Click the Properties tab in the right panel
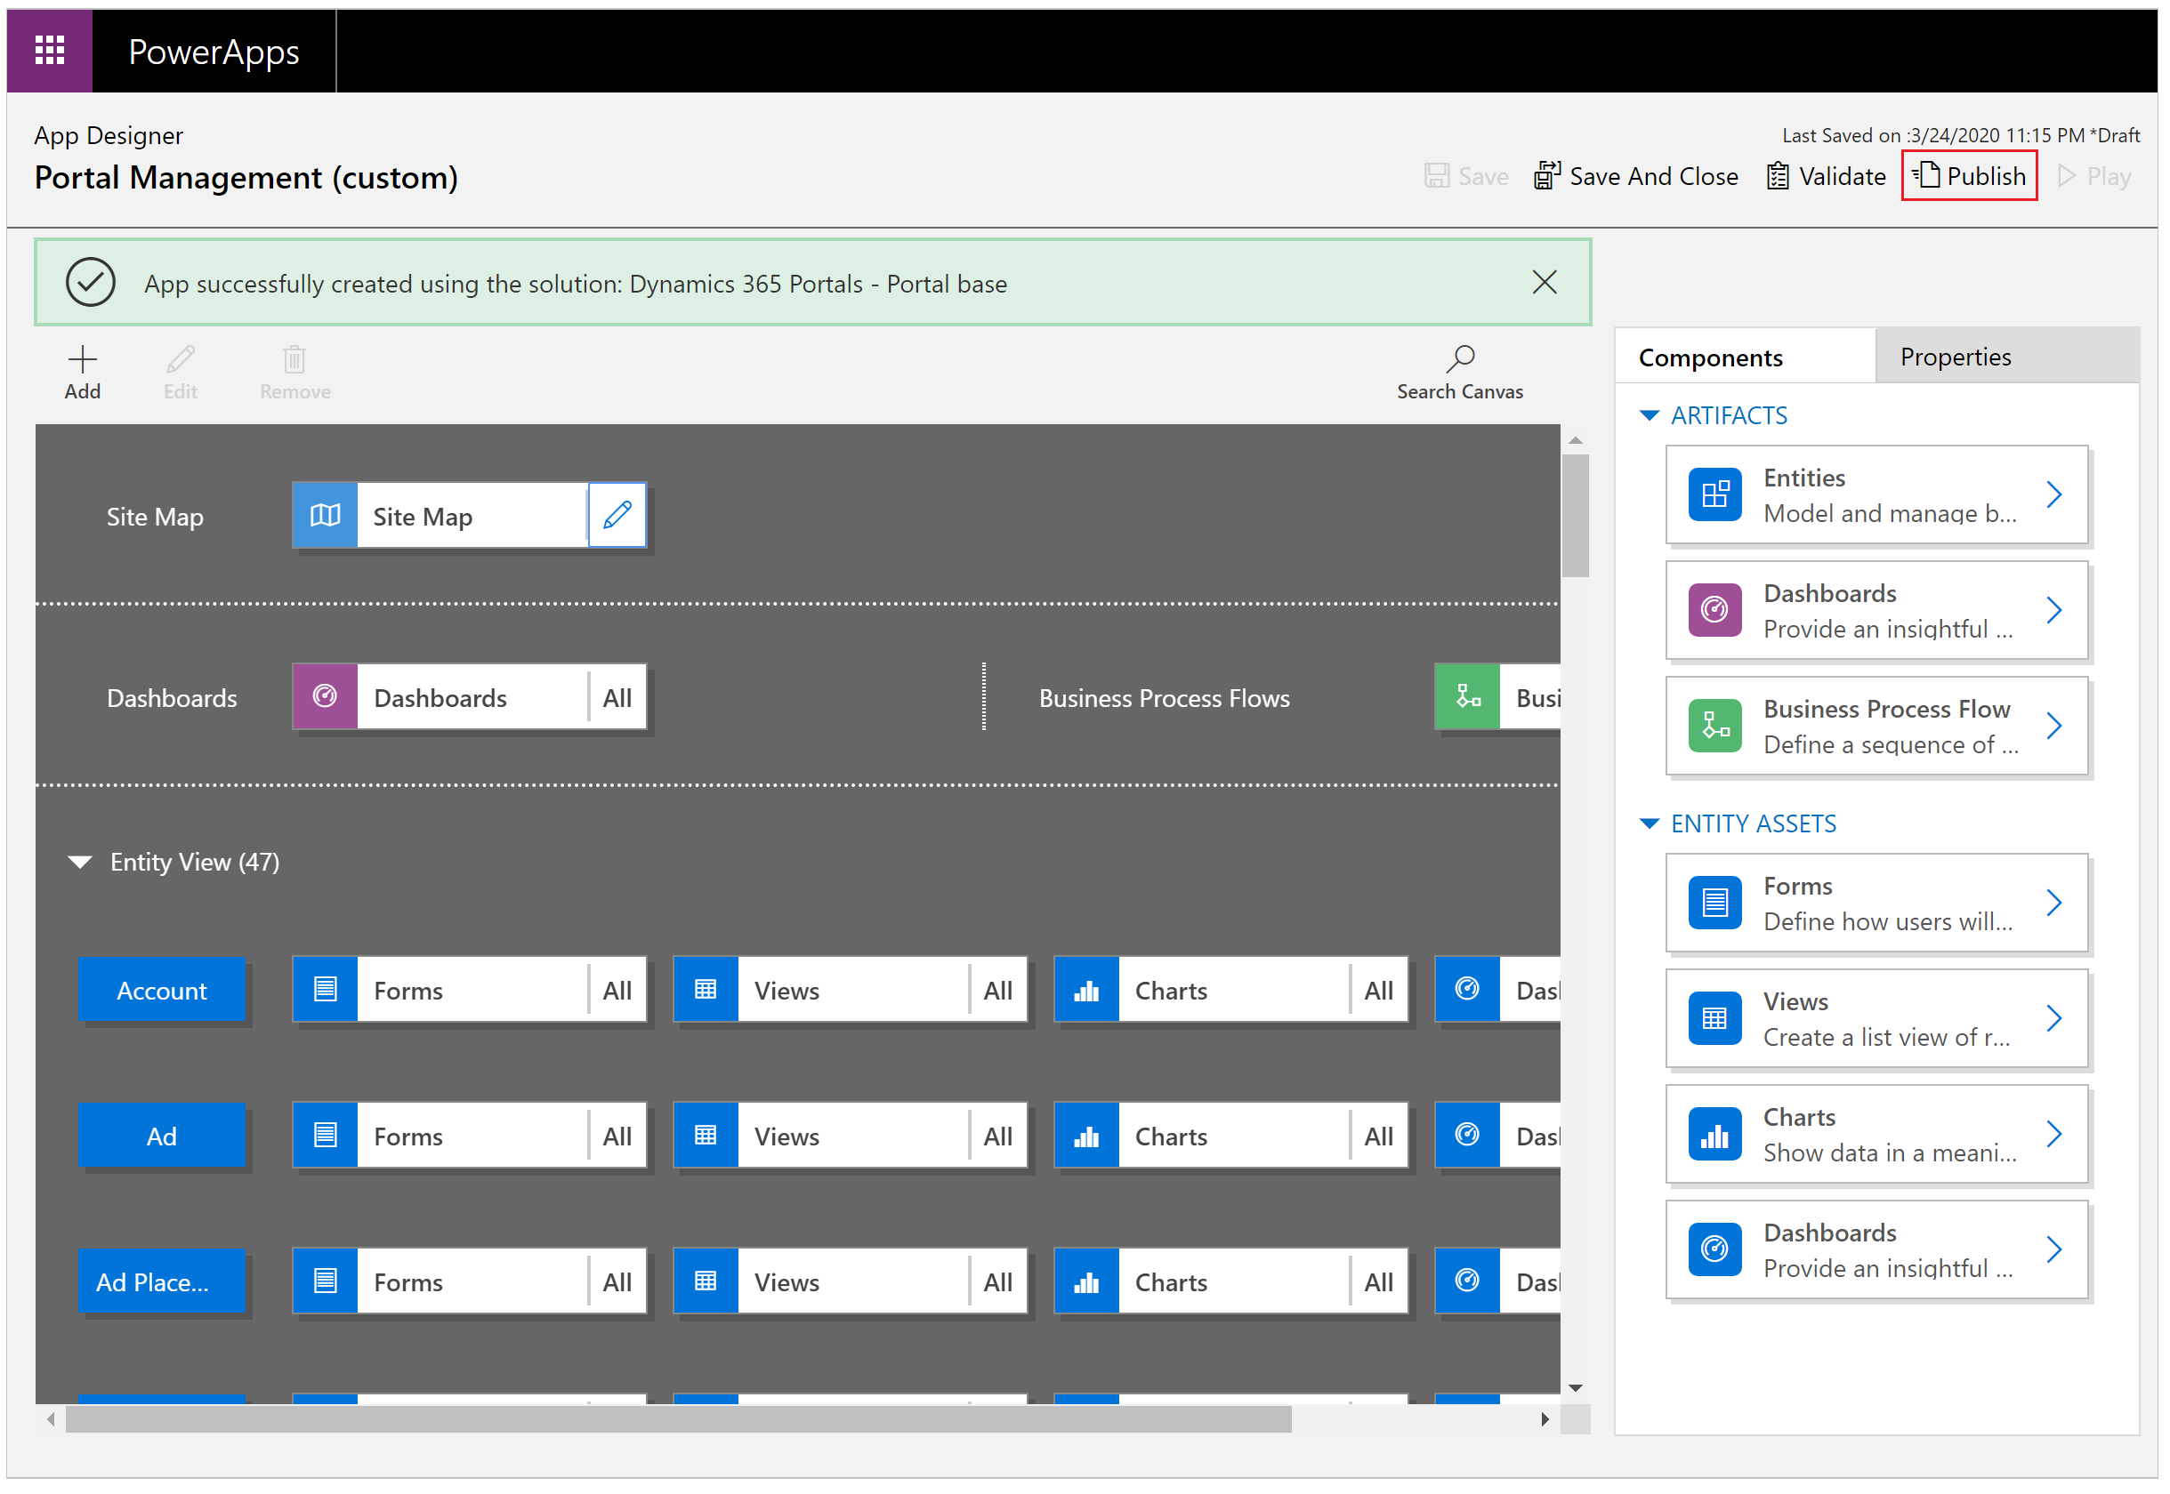2170x1494 pixels. (1954, 355)
